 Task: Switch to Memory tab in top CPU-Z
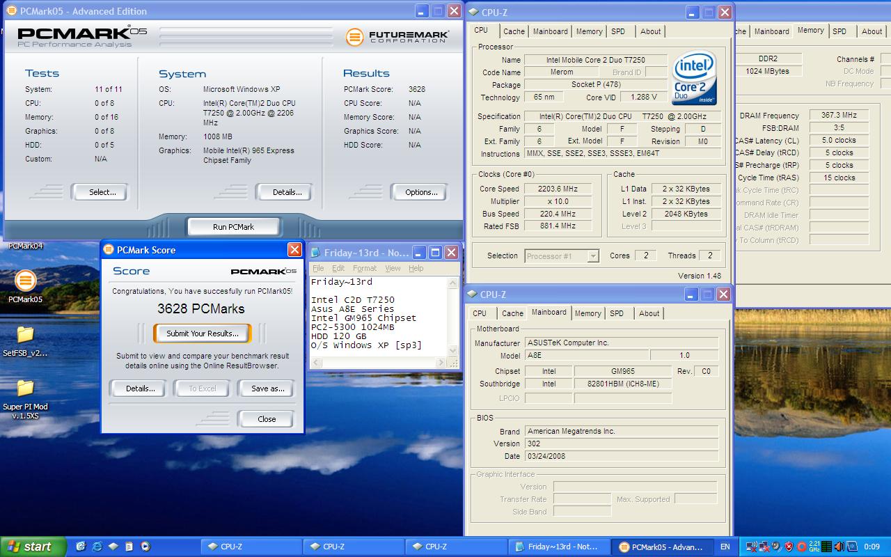[589, 31]
